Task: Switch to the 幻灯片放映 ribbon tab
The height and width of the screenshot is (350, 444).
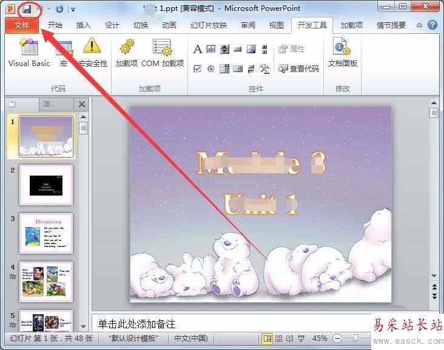Action: 209,25
